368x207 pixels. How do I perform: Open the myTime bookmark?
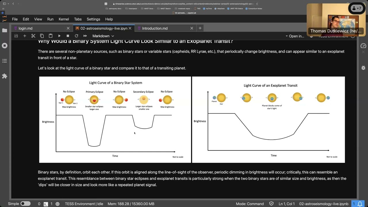pyautogui.click(x=208, y=9)
